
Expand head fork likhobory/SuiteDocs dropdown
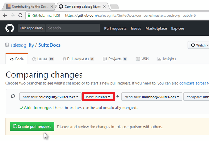(x=152, y=97)
